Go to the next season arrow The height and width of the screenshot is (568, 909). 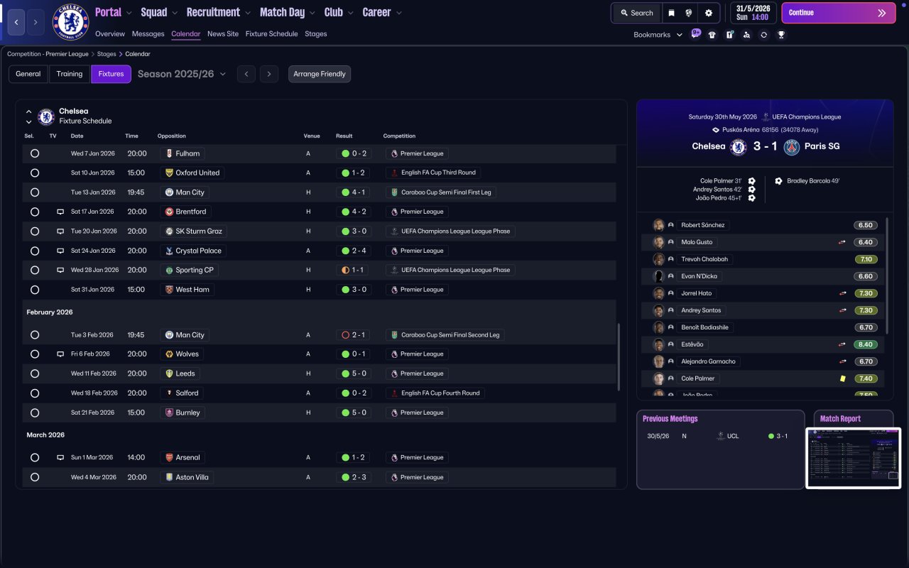tap(268, 74)
